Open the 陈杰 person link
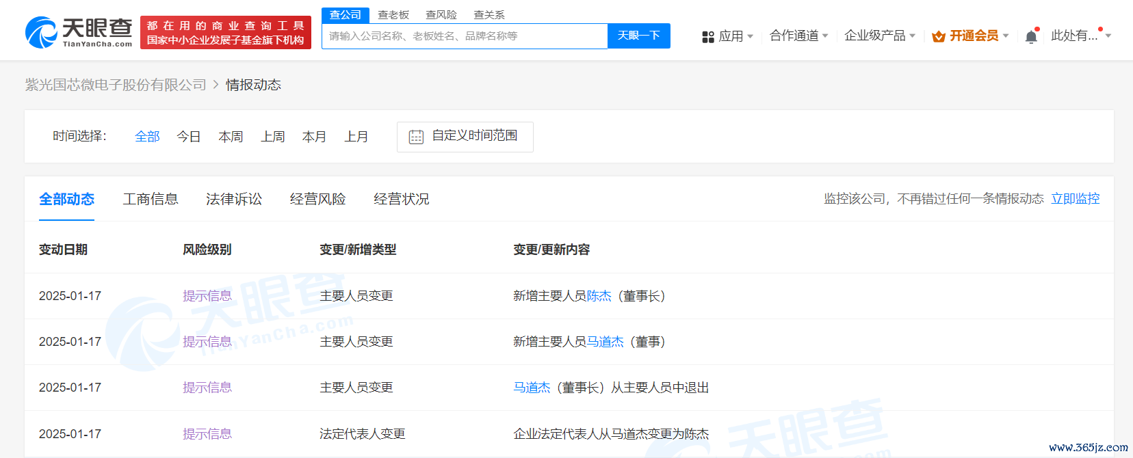Image resolution: width=1133 pixels, height=458 pixels. [x=599, y=296]
